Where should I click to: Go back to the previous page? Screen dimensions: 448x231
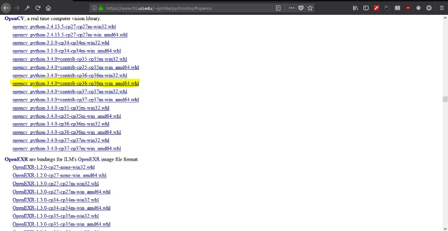6,8
